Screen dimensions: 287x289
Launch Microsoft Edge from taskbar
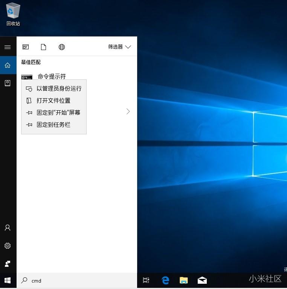pos(165,280)
